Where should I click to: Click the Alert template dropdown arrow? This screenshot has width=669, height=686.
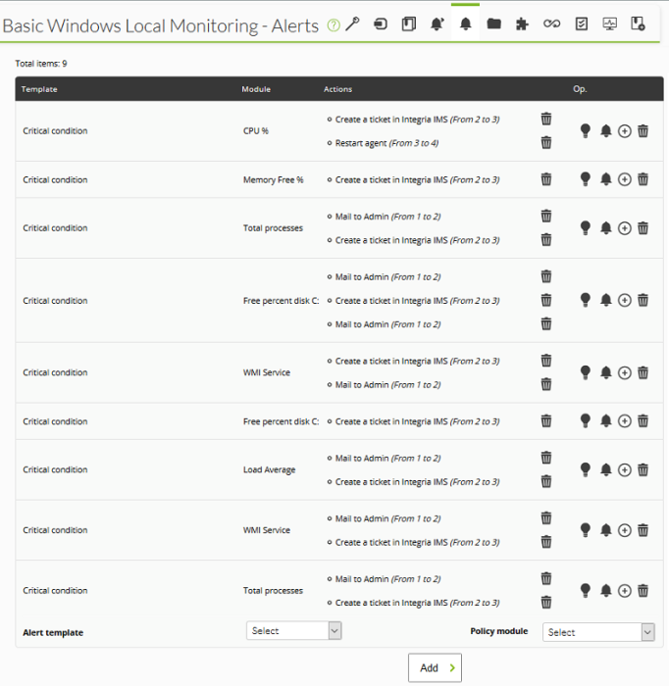tap(334, 630)
